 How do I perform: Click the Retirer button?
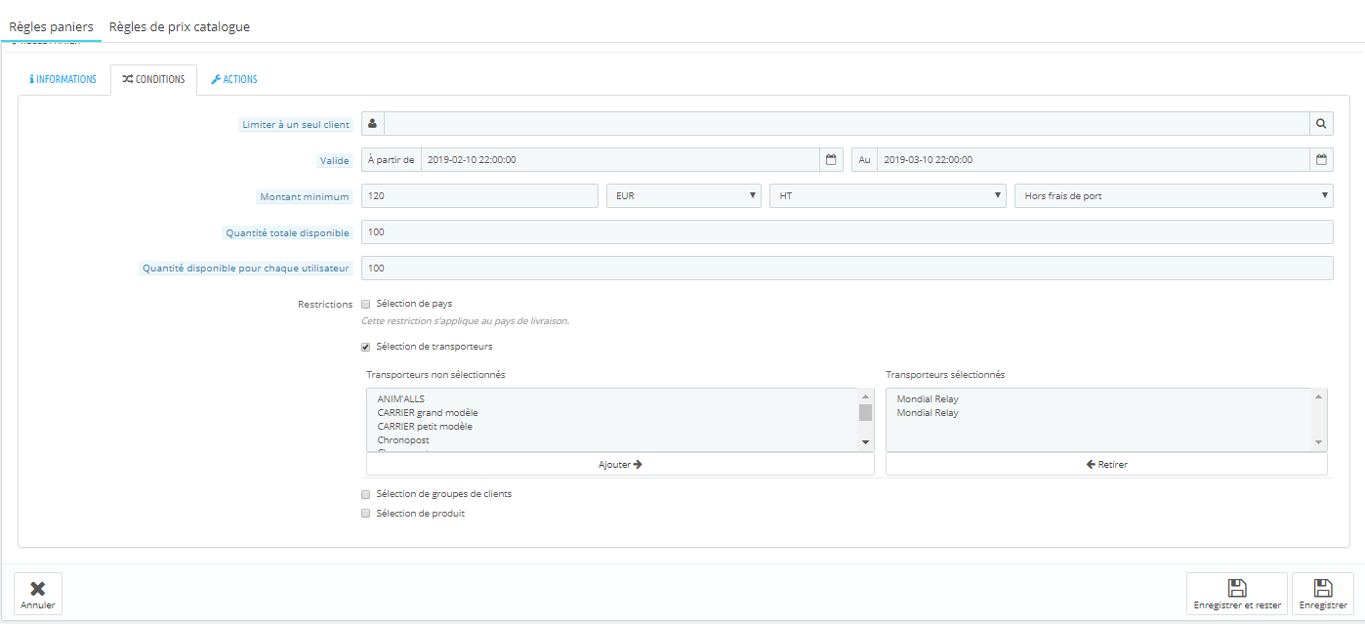click(x=1106, y=465)
